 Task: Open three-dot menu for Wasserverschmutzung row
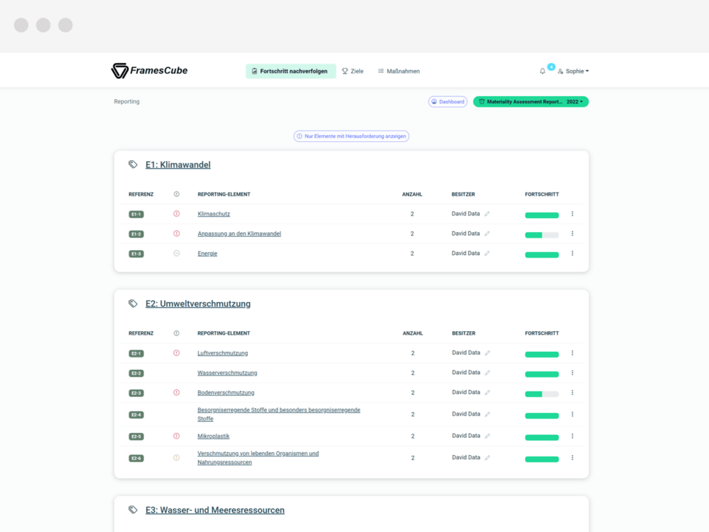pyautogui.click(x=572, y=373)
